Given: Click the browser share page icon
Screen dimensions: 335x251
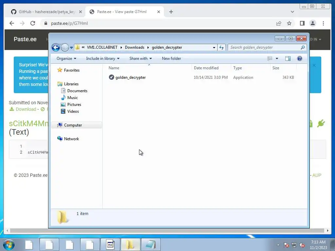Looking at the screenshot, I should [x=279, y=23].
